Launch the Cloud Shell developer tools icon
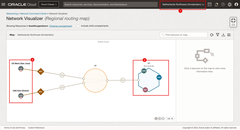The image size is (240, 130). coord(210,4)
